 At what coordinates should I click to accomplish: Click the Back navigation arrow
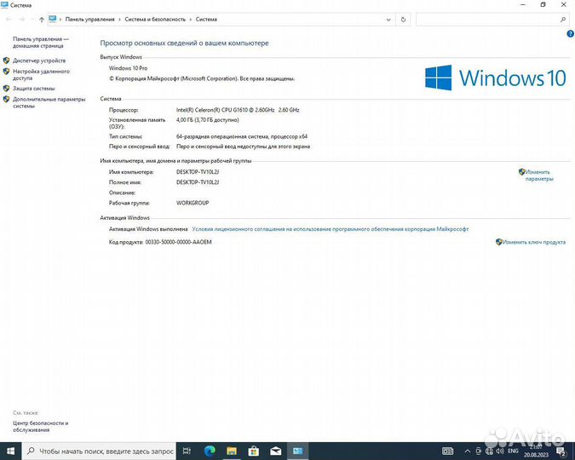pyautogui.click(x=9, y=20)
